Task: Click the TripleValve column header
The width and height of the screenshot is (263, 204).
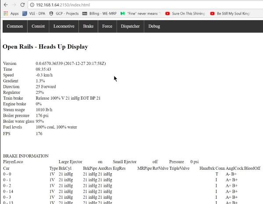Action: [x=179, y=168]
